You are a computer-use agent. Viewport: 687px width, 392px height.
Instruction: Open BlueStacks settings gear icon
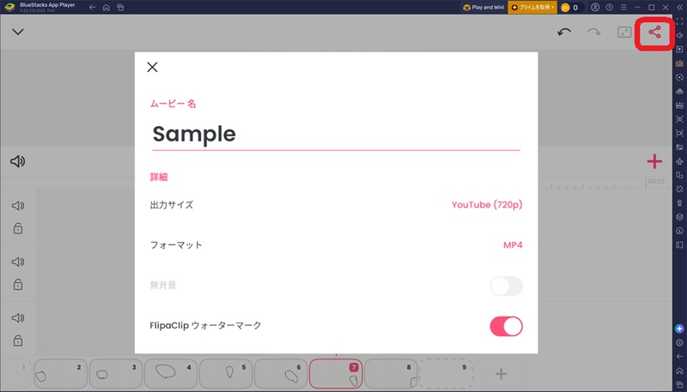click(x=679, y=342)
